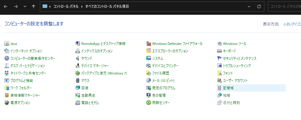Click the Java icon

[x=7, y=44]
